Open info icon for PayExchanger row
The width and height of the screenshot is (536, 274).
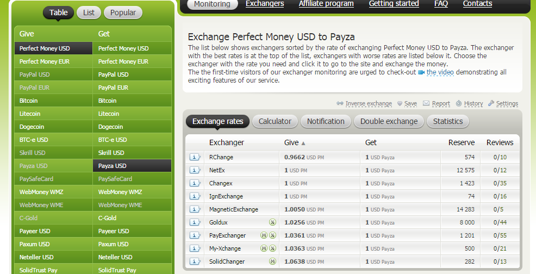point(195,235)
